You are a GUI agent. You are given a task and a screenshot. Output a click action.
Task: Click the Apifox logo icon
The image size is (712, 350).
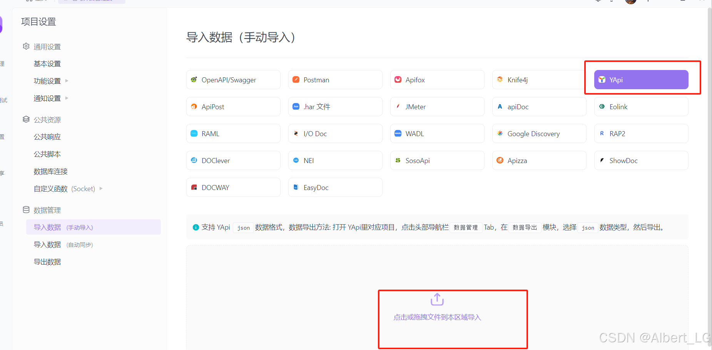pos(398,80)
